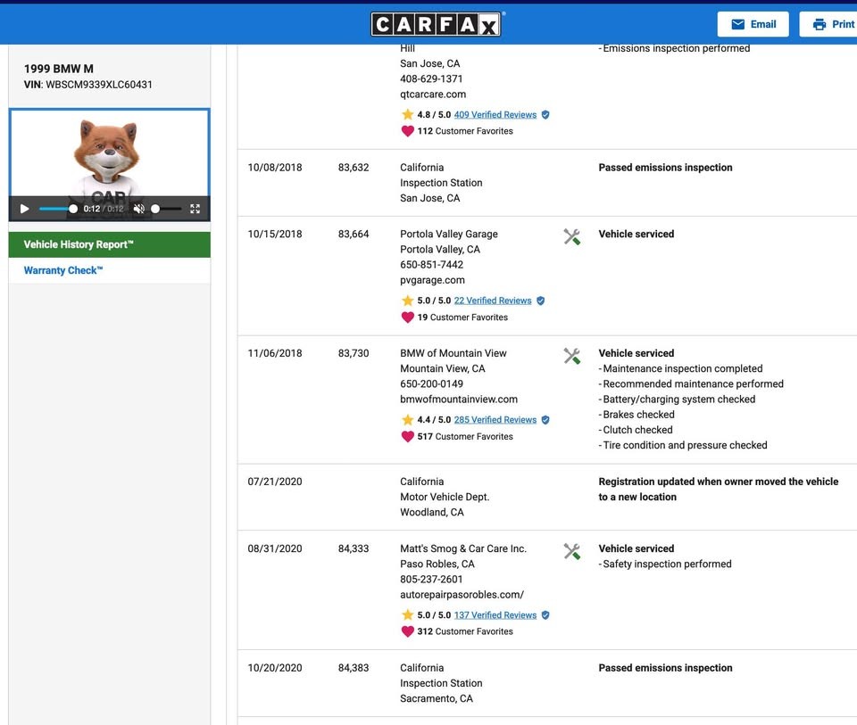The width and height of the screenshot is (857, 725).
Task: Click the verified shield badge after 22 Verified Reviews
Action: click(540, 301)
